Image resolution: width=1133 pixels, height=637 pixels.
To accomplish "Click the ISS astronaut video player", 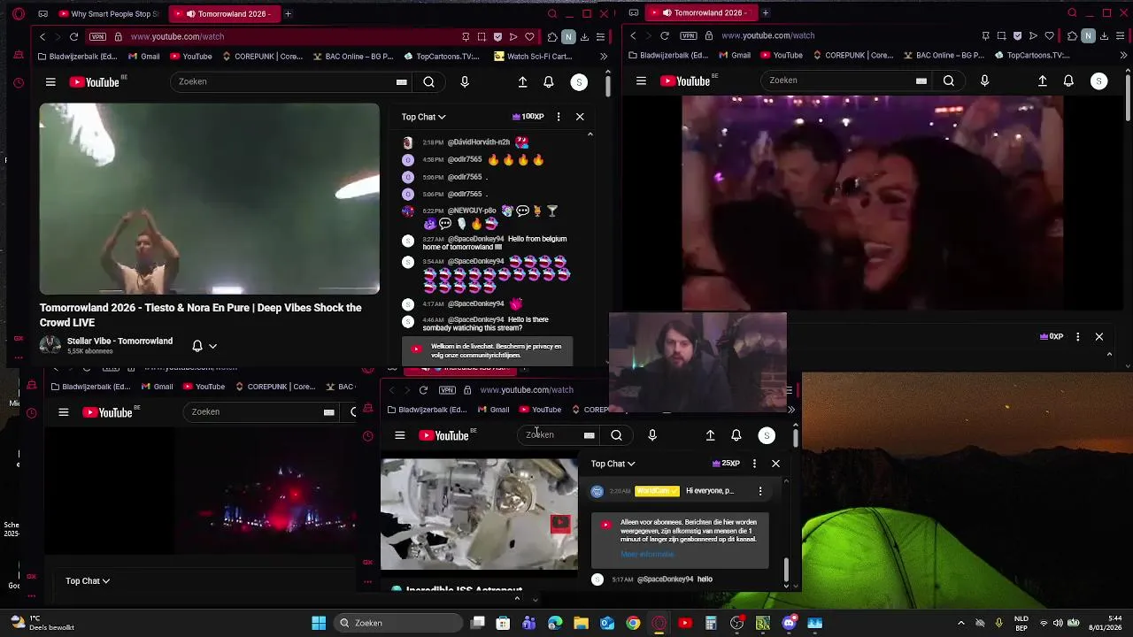I will point(479,514).
